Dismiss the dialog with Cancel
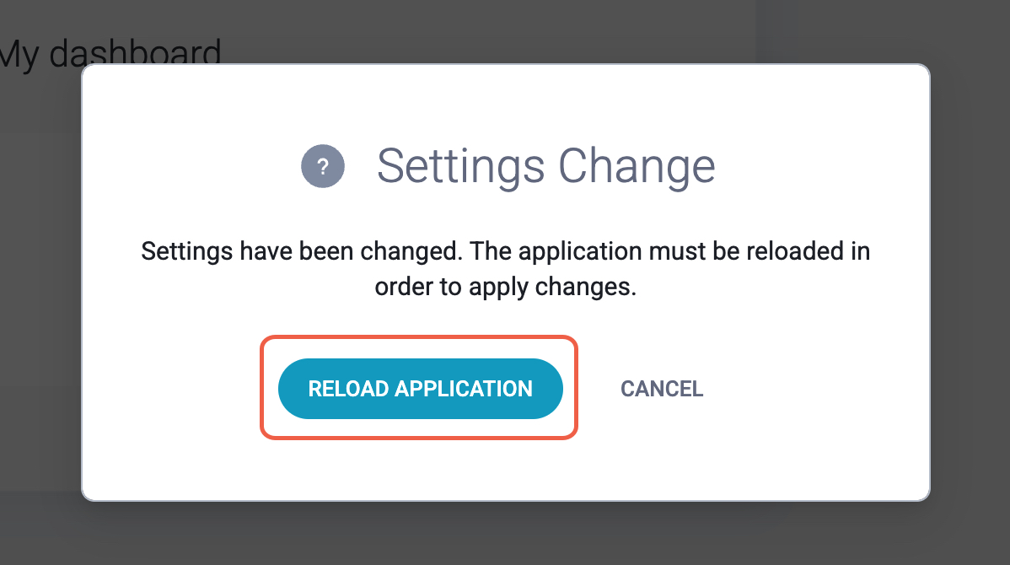Viewport: 1010px width, 565px height. click(x=662, y=389)
